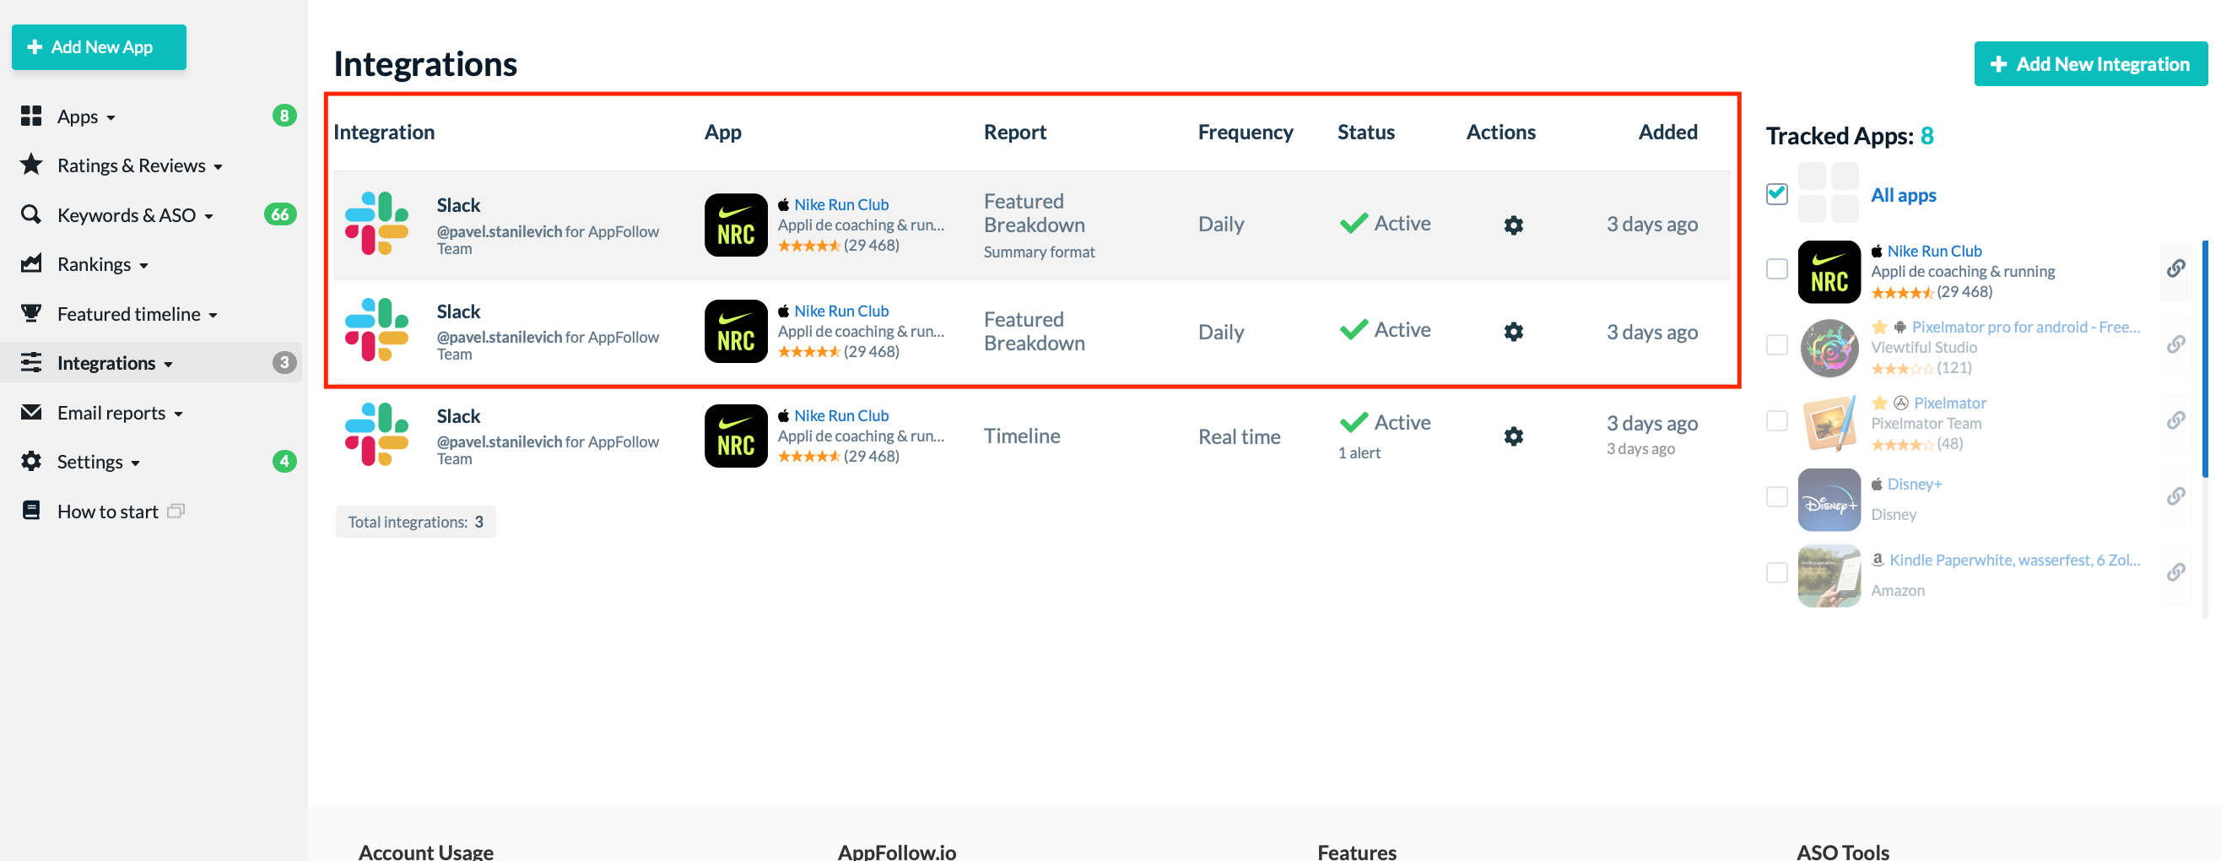2221x861 pixels.
Task: Click the Kindle Paperwhite product thumbnail
Action: 1829,576
